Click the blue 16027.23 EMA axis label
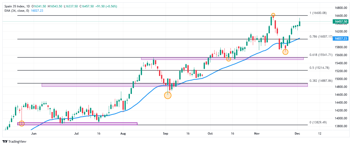Image resolution: width=352 pixels, height=146 pixels. [341, 39]
